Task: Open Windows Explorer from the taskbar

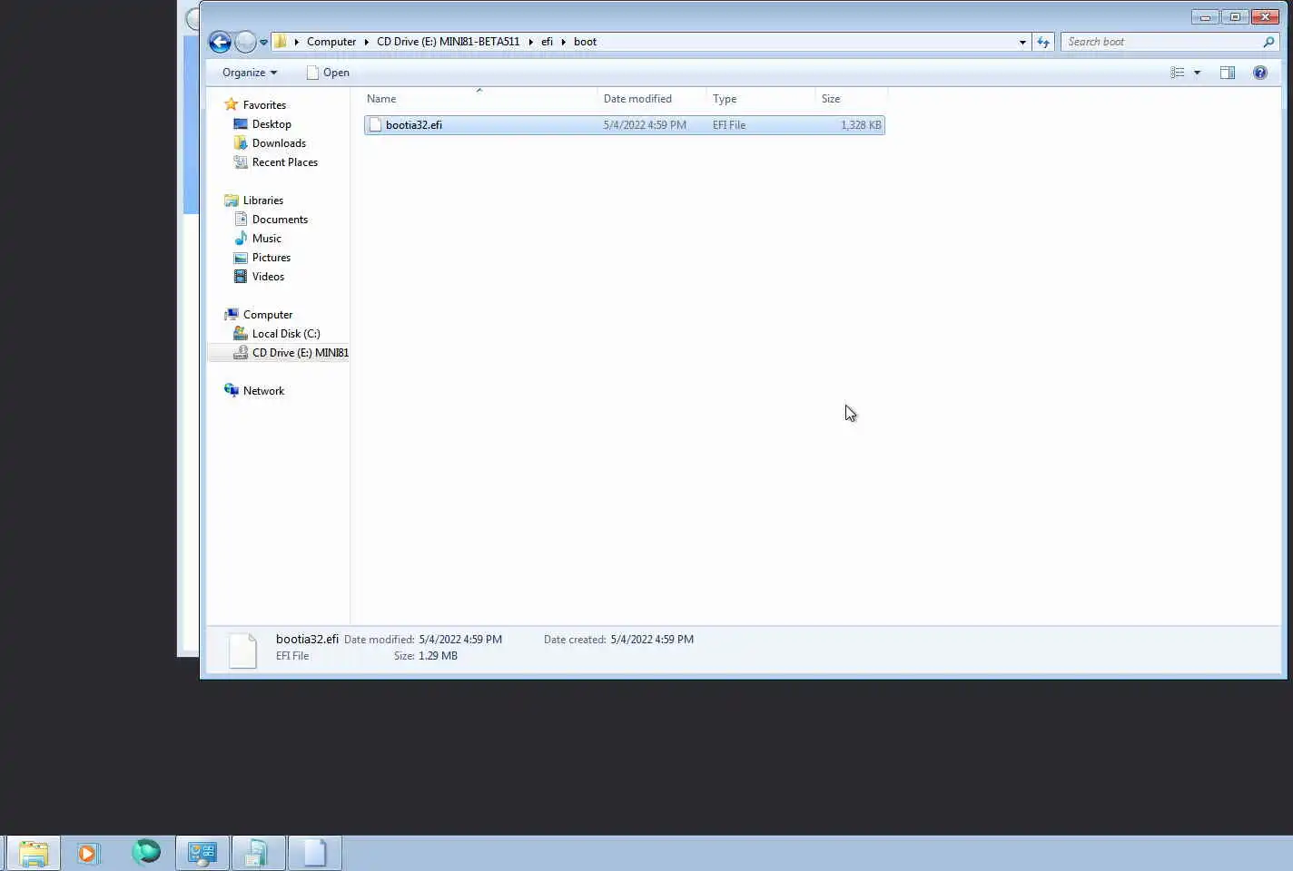Action: tap(34, 853)
